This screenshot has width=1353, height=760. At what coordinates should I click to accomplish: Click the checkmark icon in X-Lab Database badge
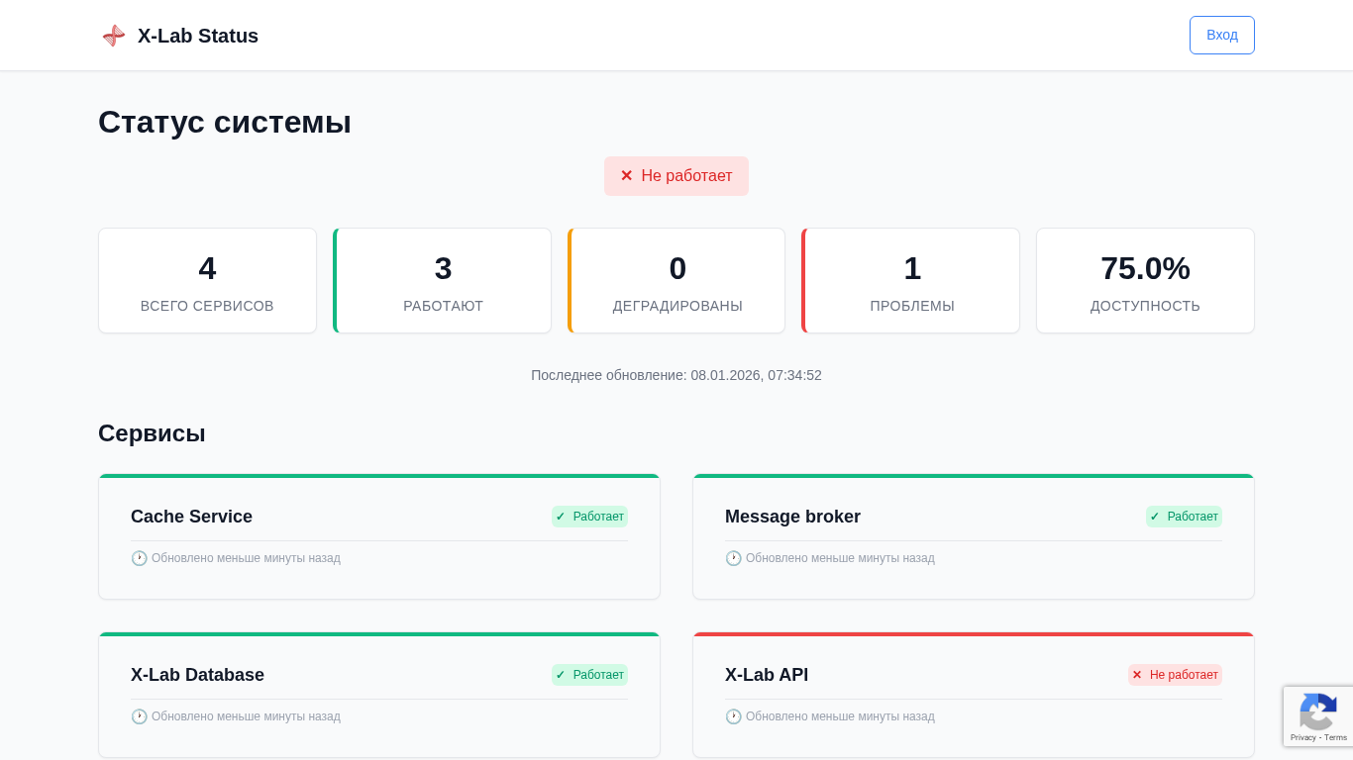(561, 675)
